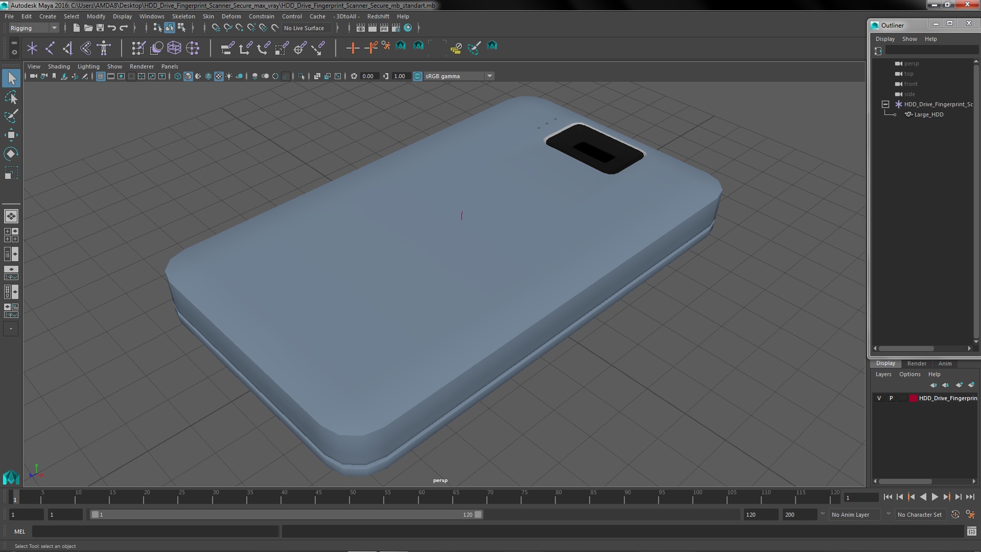
Task: Open layer editor Options menu
Action: (x=909, y=374)
